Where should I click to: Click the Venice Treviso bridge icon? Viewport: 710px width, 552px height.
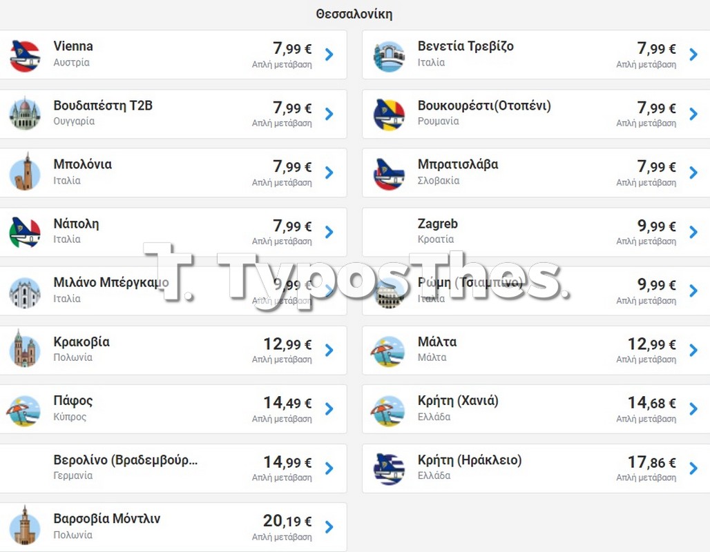[389, 56]
